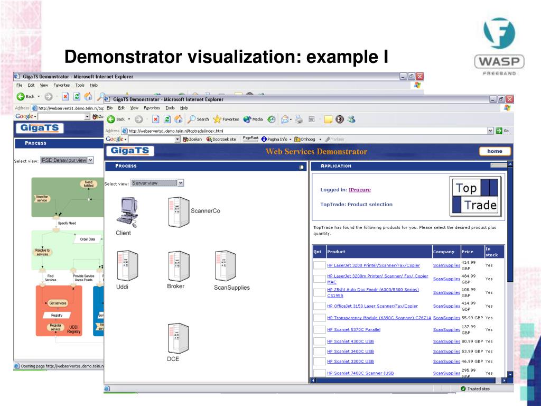The height and width of the screenshot is (406, 541).
Task: Click the Back arrow in the rear window
Action: tap(21, 97)
